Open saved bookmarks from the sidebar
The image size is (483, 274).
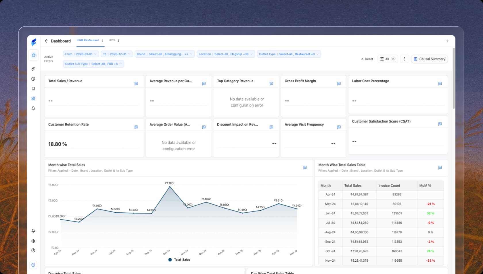pyautogui.click(x=33, y=88)
